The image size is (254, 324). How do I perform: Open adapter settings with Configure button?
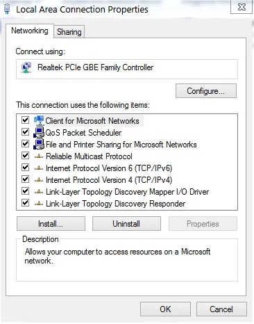(x=206, y=91)
